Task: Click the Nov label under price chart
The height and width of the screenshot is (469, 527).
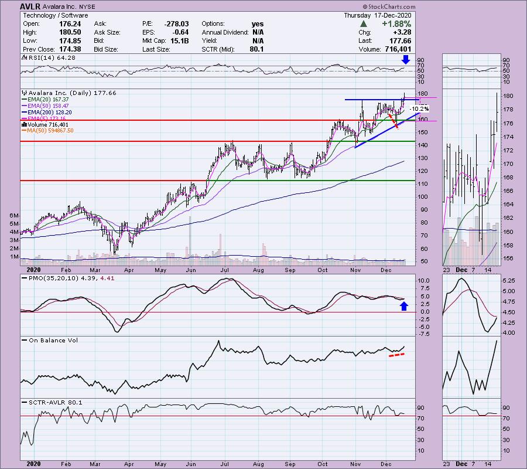Action: [x=355, y=270]
